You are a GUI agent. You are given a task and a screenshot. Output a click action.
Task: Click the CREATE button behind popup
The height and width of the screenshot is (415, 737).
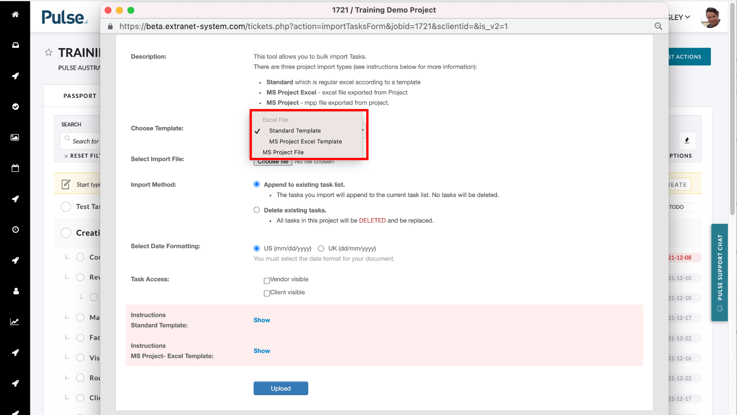680,184
